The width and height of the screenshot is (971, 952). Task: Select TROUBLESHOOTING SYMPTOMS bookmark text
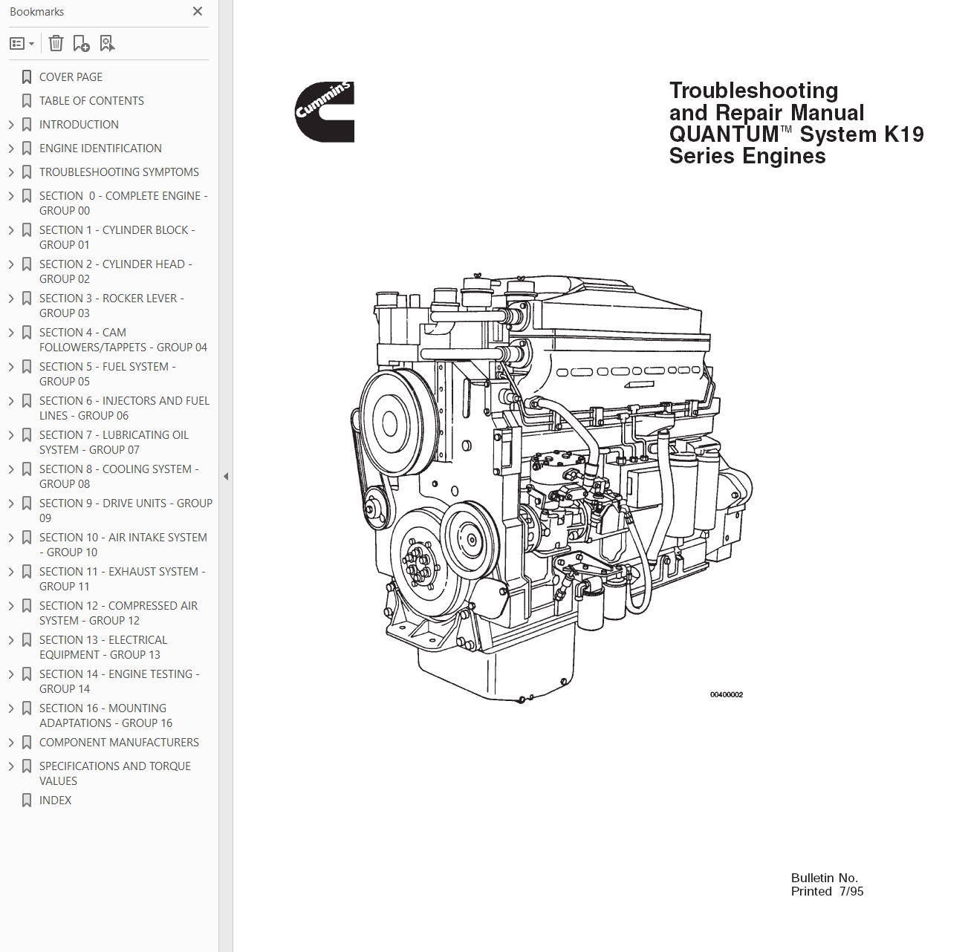pos(119,172)
